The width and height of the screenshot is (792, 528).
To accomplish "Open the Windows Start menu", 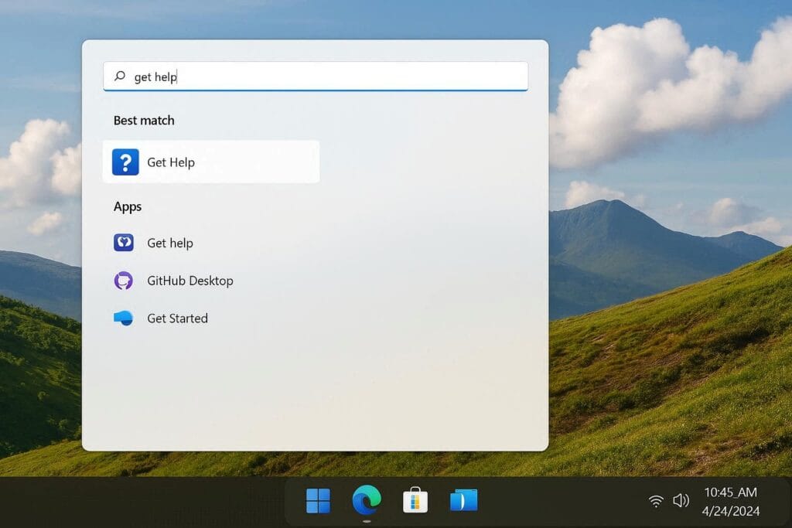I will [x=318, y=501].
